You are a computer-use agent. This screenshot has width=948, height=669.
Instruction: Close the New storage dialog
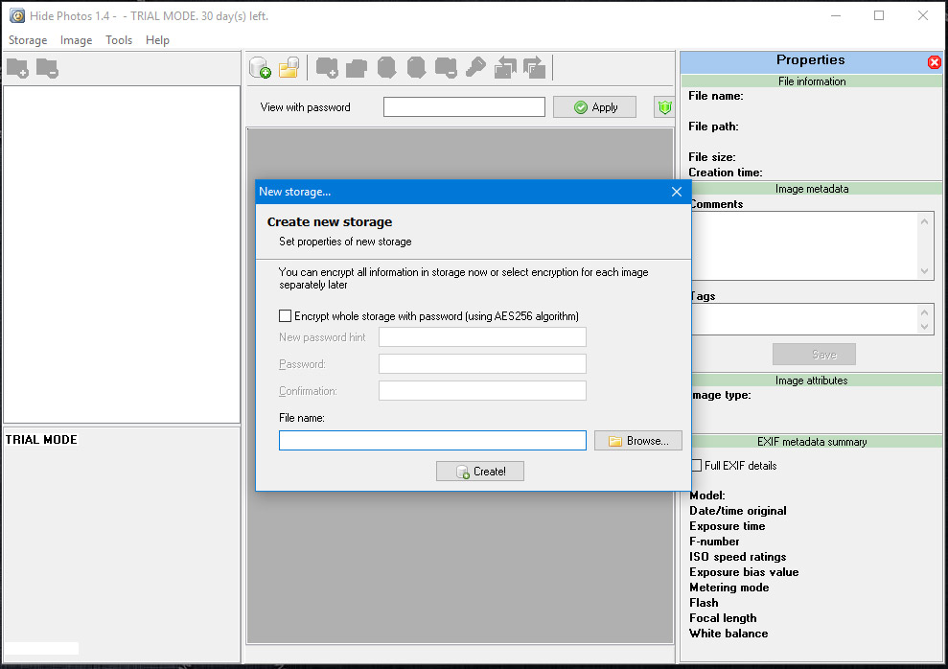(676, 192)
